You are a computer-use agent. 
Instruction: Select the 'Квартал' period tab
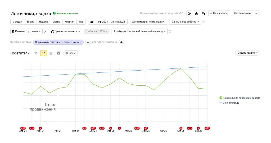(69, 22)
